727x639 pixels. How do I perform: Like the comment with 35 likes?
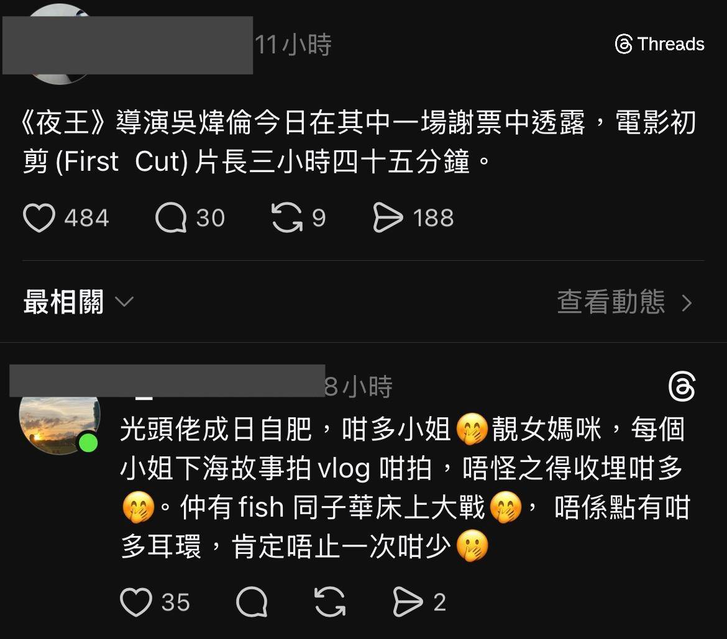tap(136, 602)
